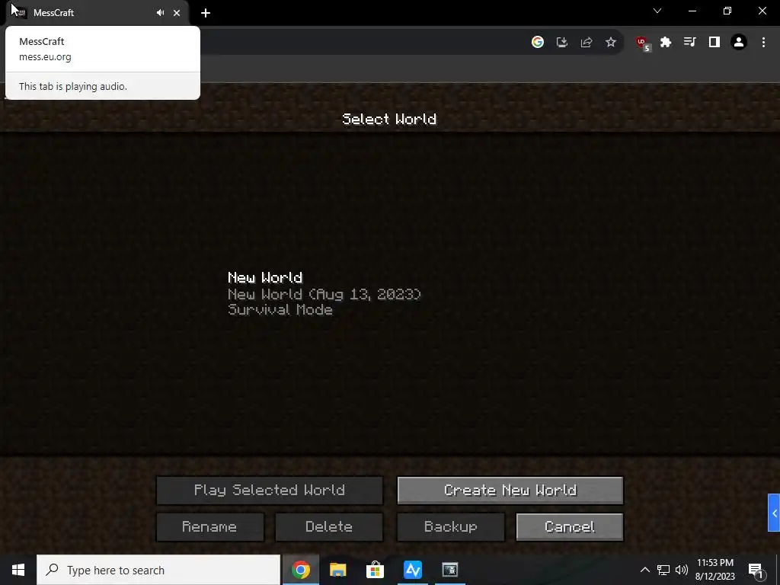Screen dimensions: 780x585
Task: Open File Explorer from taskbar
Action: (x=337, y=570)
